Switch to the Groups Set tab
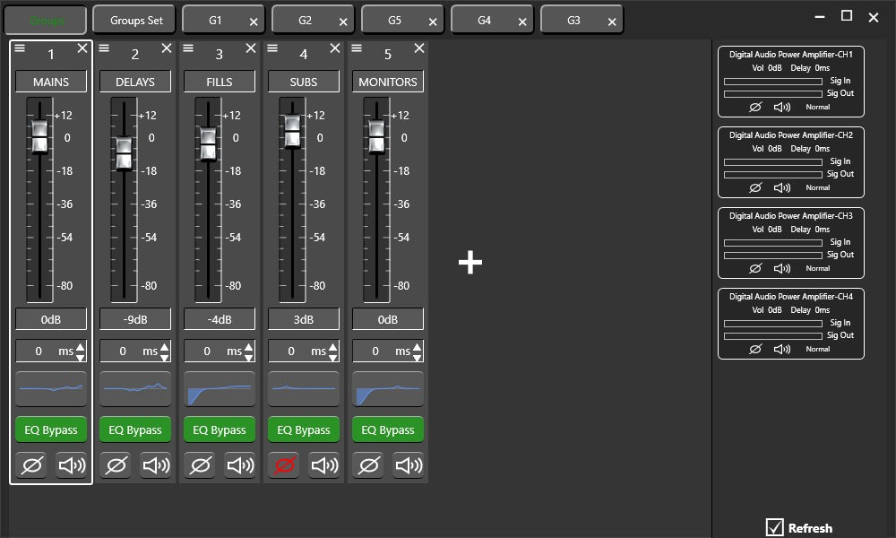896x538 pixels. pos(136,20)
